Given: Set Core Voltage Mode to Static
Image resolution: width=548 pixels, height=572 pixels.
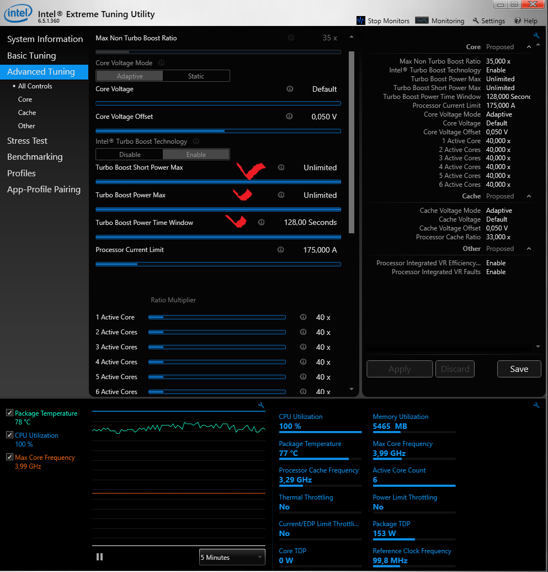Looking at the screenshot, I should click(196, 76).
